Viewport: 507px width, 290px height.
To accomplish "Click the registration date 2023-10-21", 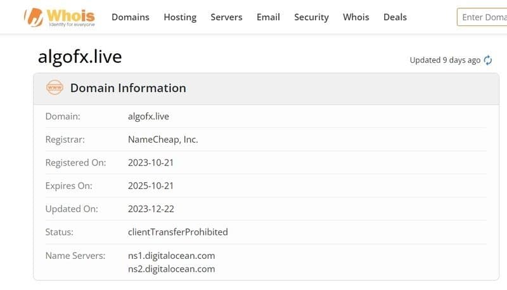I will click(x=151, y=163).
